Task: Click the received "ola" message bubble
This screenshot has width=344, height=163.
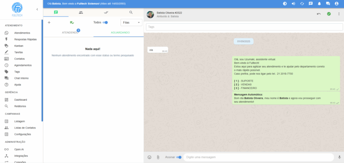Action: [158, 50]
